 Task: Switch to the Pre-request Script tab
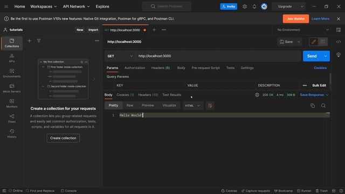pos(205,68)
